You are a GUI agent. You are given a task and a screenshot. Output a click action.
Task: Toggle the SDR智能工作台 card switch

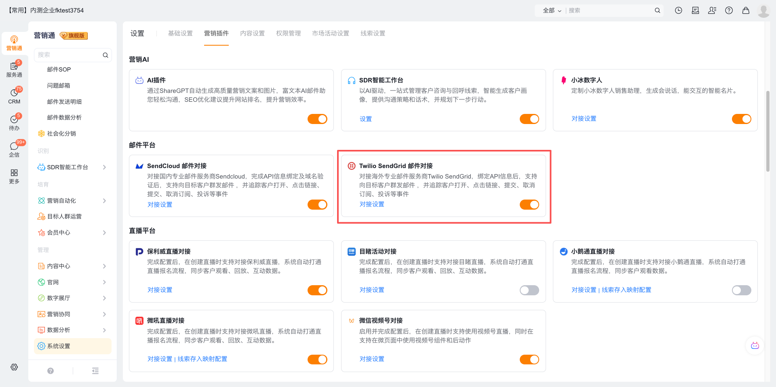(529, 119)
